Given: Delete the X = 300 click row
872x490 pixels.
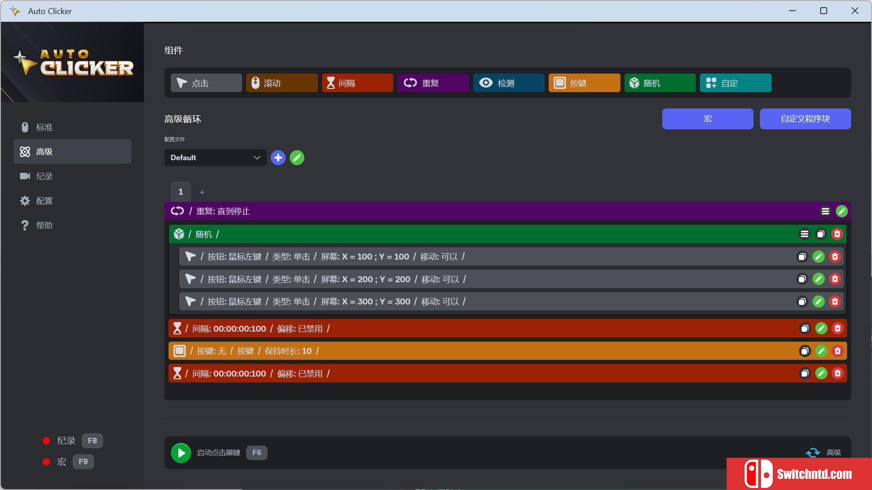Looking at the screenshot, I should coord(835,302).
